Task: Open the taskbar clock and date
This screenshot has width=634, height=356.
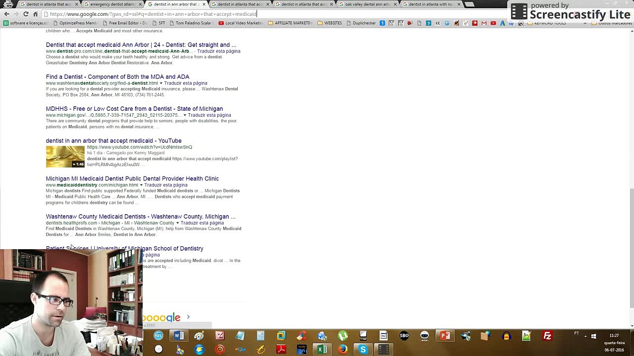Action: (x=614, y=343)
